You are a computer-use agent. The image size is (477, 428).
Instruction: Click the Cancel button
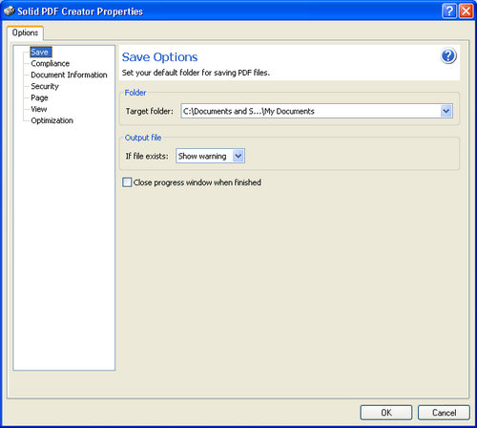[x=444, y=413]
